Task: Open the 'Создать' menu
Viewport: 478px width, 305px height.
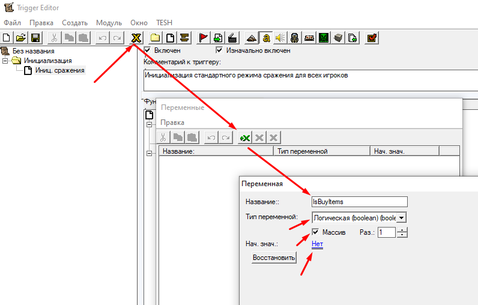Action: click(74, 23)
